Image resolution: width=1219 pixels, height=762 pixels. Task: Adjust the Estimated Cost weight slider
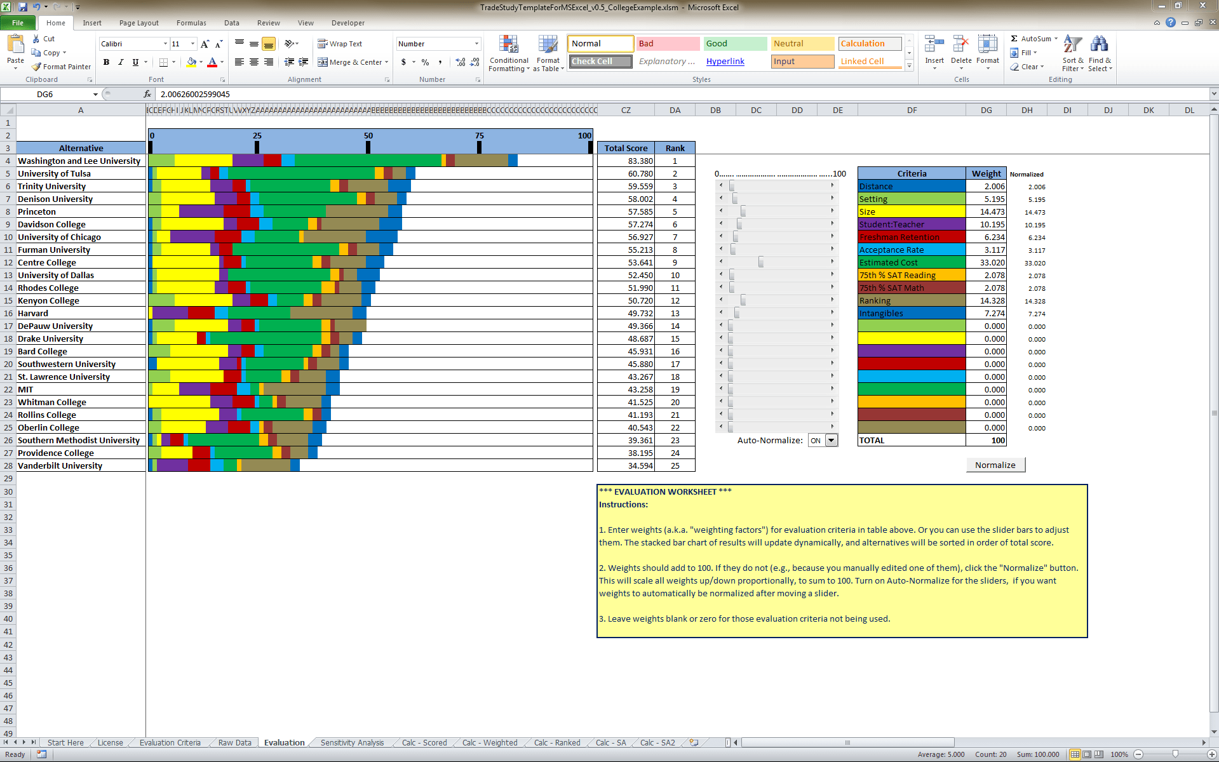(x=760, y=262)
